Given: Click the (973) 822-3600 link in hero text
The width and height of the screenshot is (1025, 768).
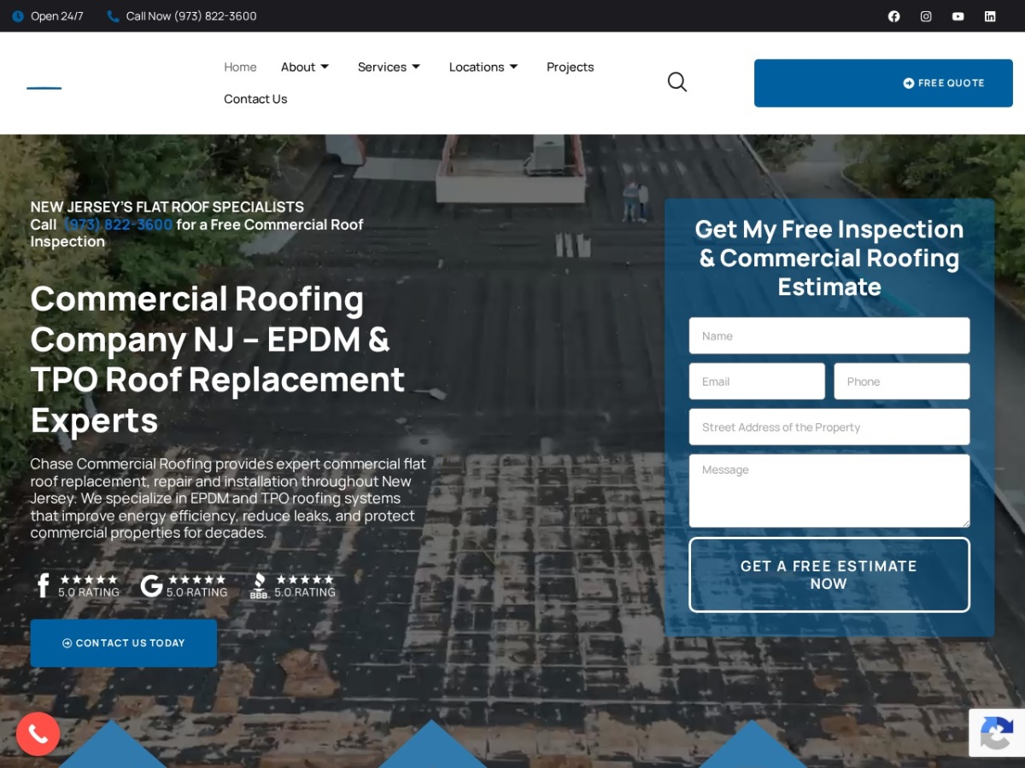Looking at the screenshot, I should pos(118,224).
